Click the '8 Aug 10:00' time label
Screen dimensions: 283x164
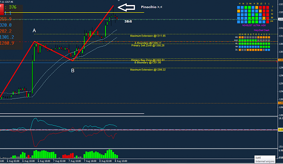point(121,161)
